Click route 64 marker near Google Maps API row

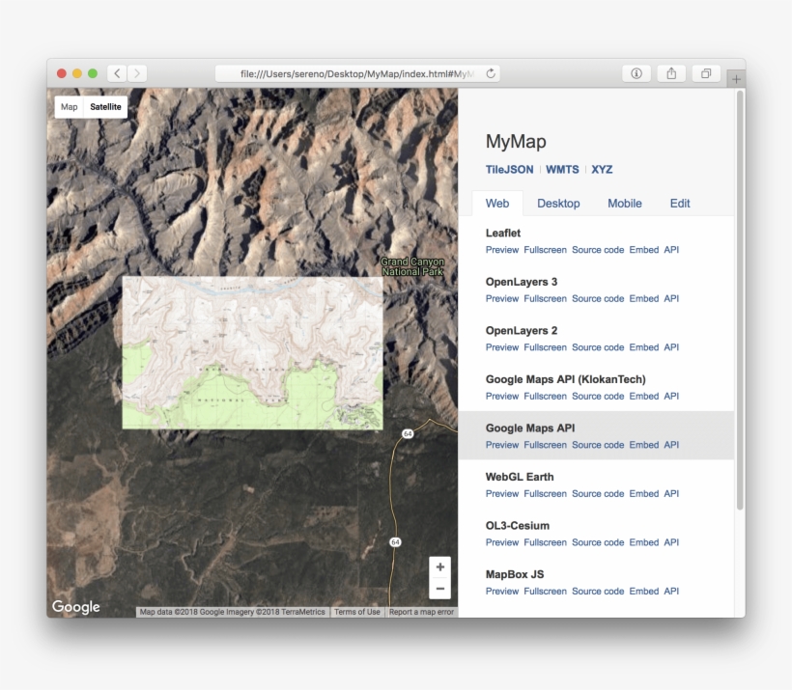pyautogui.click(x=408, y=433)
